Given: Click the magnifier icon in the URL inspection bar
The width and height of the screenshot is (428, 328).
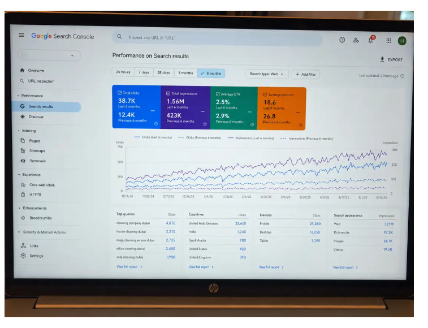Looking at the screenshot, I should [119, 37].
